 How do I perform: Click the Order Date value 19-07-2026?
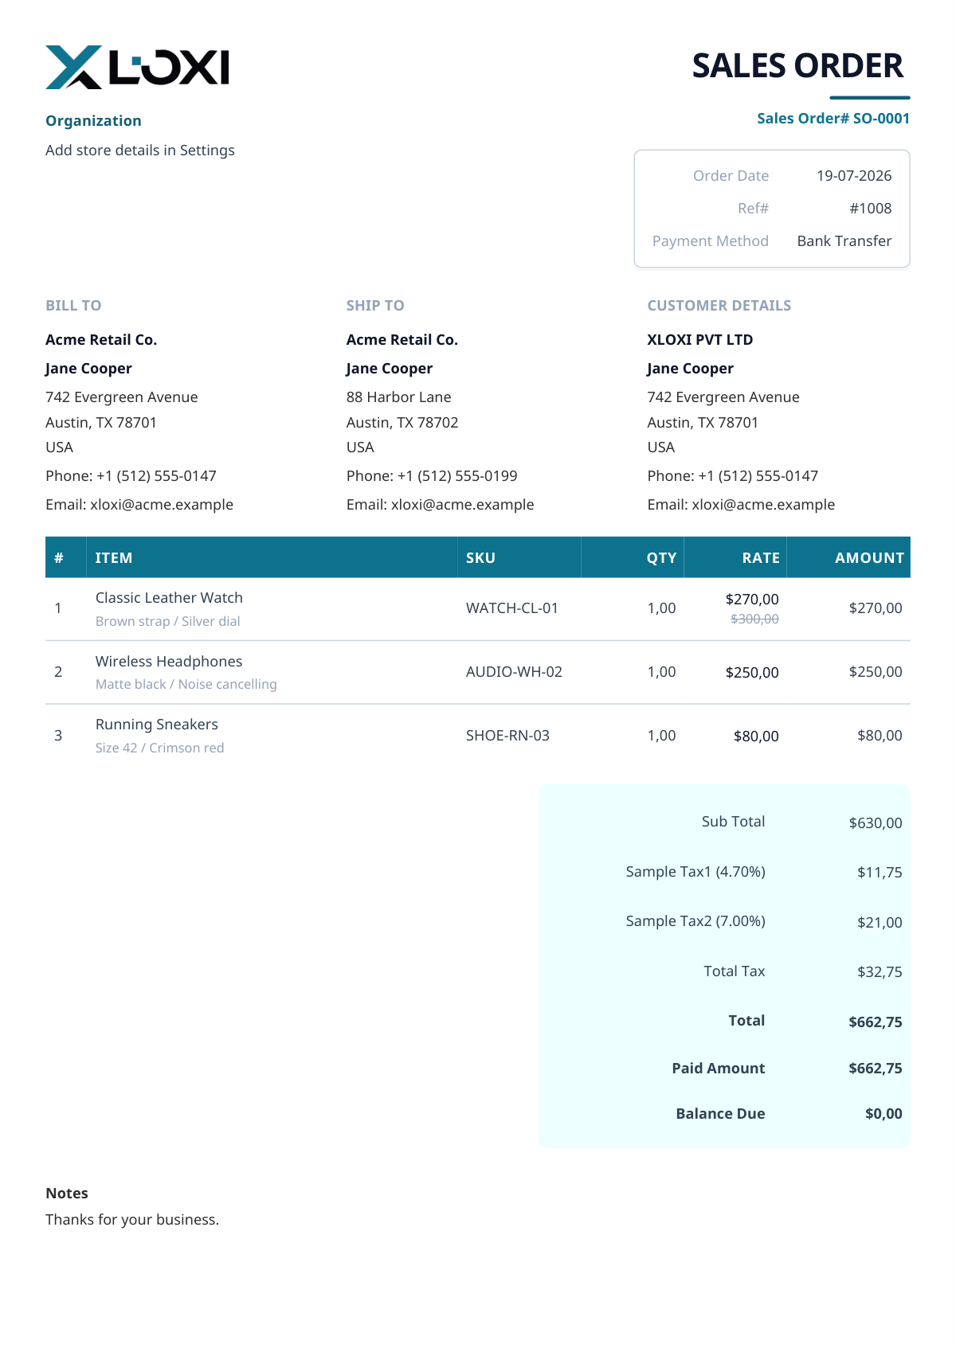pyautogui.click(x=854, y=176)
